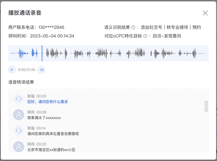
Task: Click the blue playhead on waveform
Action: click(42, 53)
